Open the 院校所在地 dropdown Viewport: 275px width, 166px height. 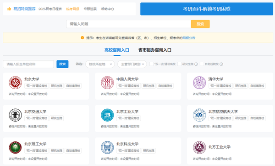(x=100, y=64)
